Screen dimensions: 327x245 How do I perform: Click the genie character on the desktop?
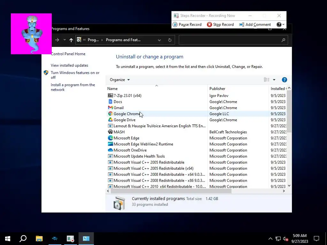click(x=31, y=34)
